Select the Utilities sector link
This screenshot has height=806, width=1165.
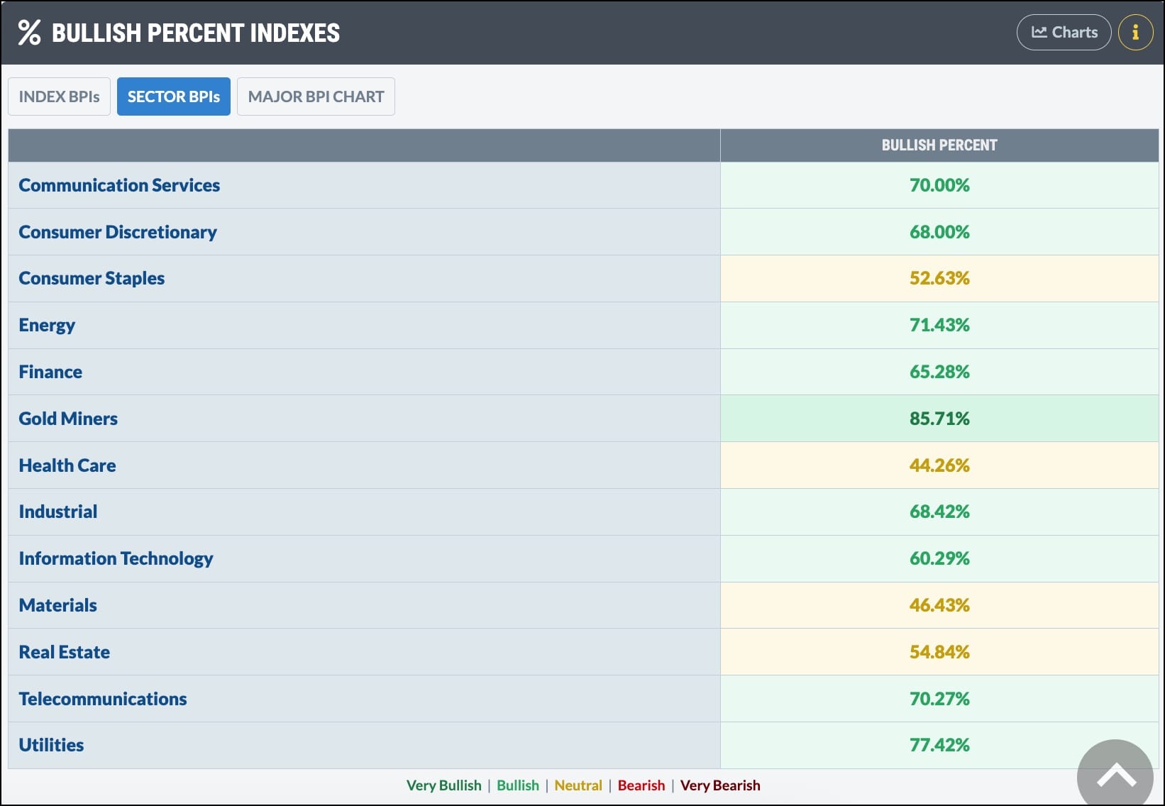[x=51, y=745]
